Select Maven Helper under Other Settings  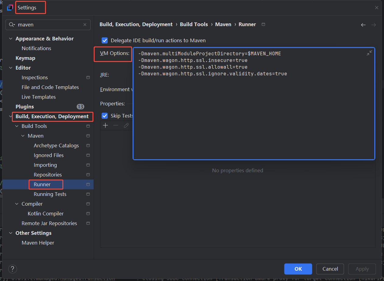(x=38, y=243)
